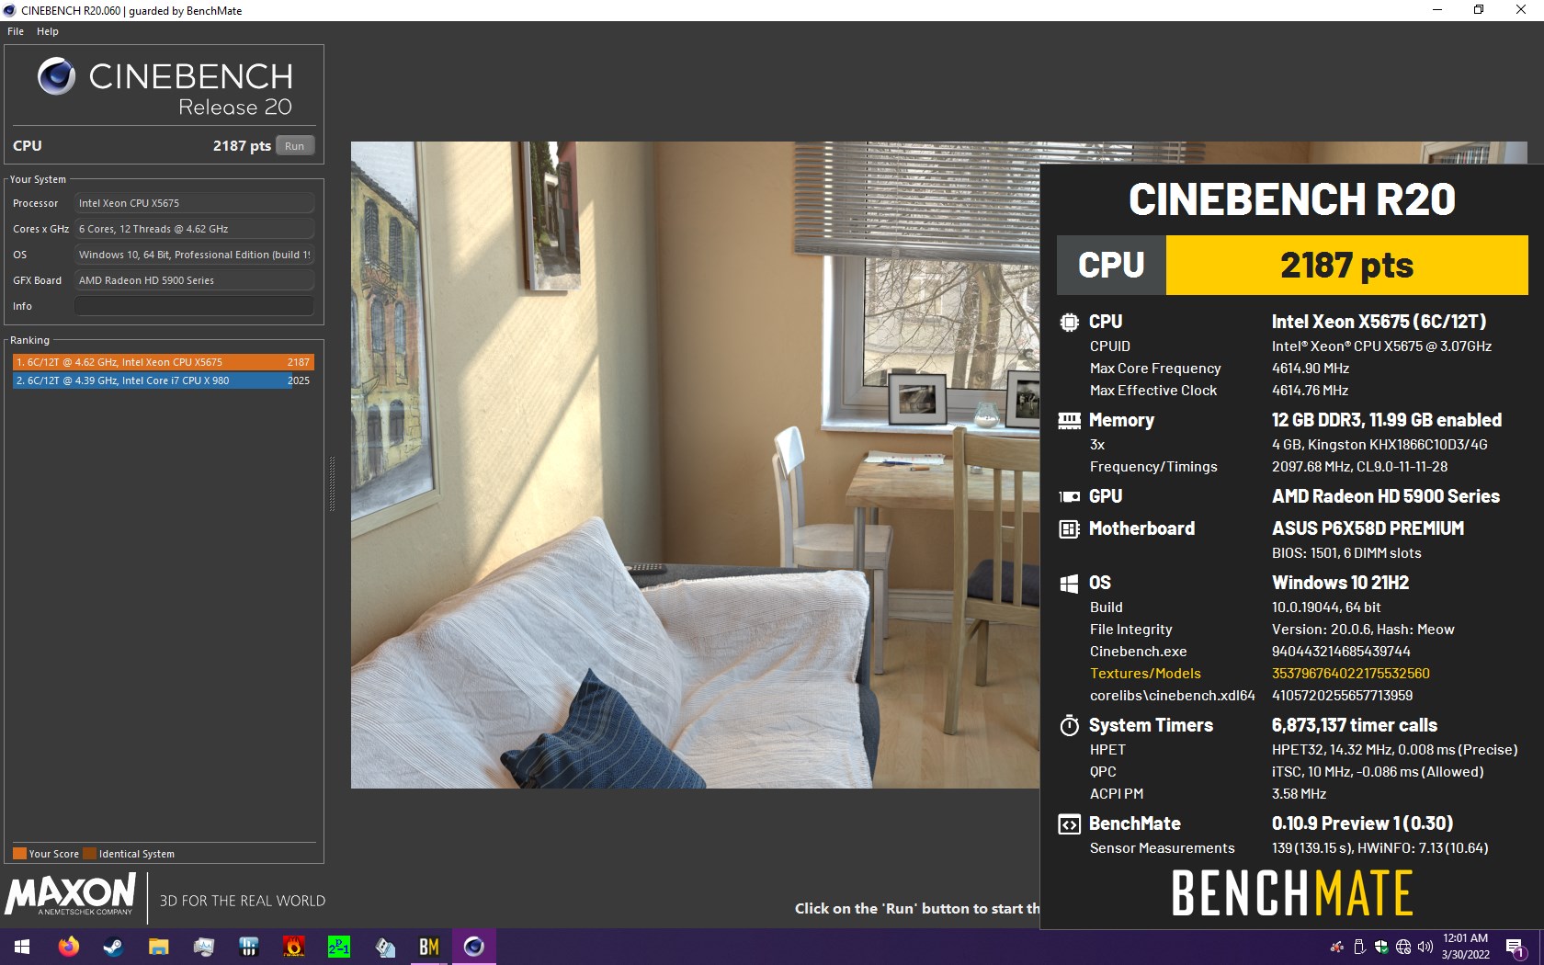Click the highlighted Textures/Models label
This screenshot has height=965, width=1544.
(x=1145, y=674)
